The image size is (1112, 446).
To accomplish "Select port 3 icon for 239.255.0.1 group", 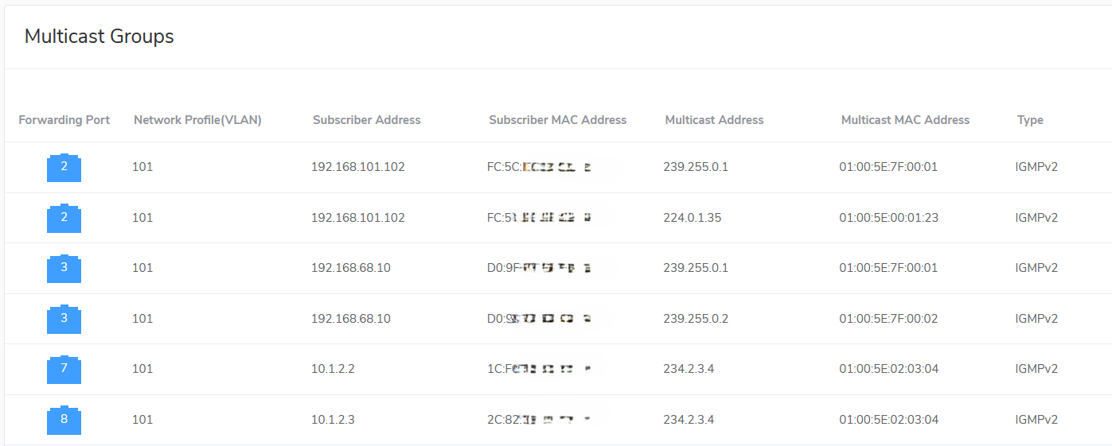I will [x=64, y=269].
